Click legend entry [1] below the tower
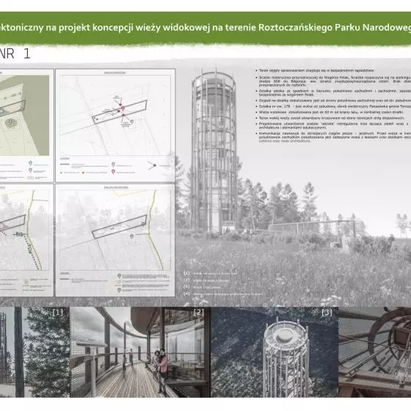The image size is (411, 411). (x=211, y=273)
